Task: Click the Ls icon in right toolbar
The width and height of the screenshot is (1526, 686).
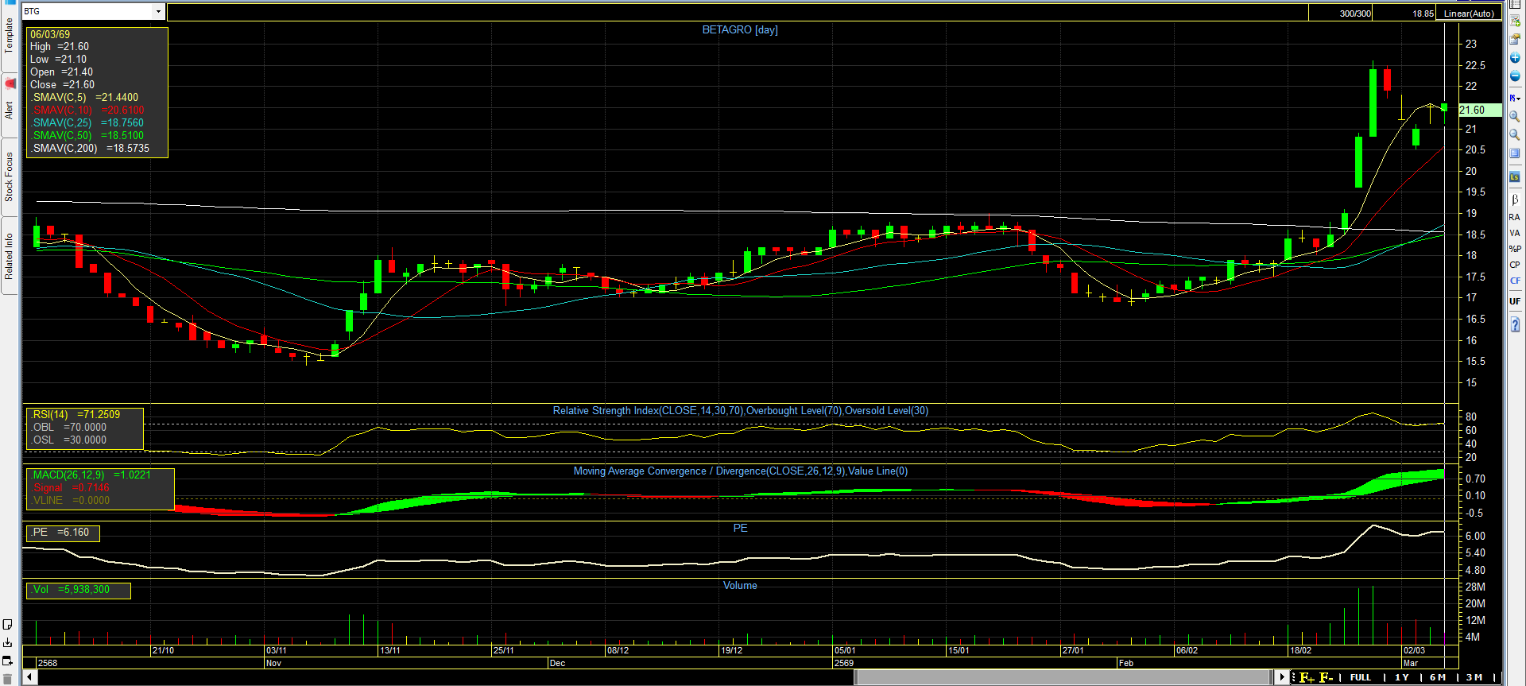Action: point(1515,176)
